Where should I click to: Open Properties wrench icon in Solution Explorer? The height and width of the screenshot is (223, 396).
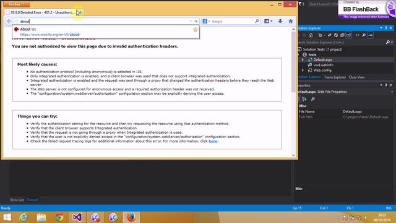[x=364, y=35]
